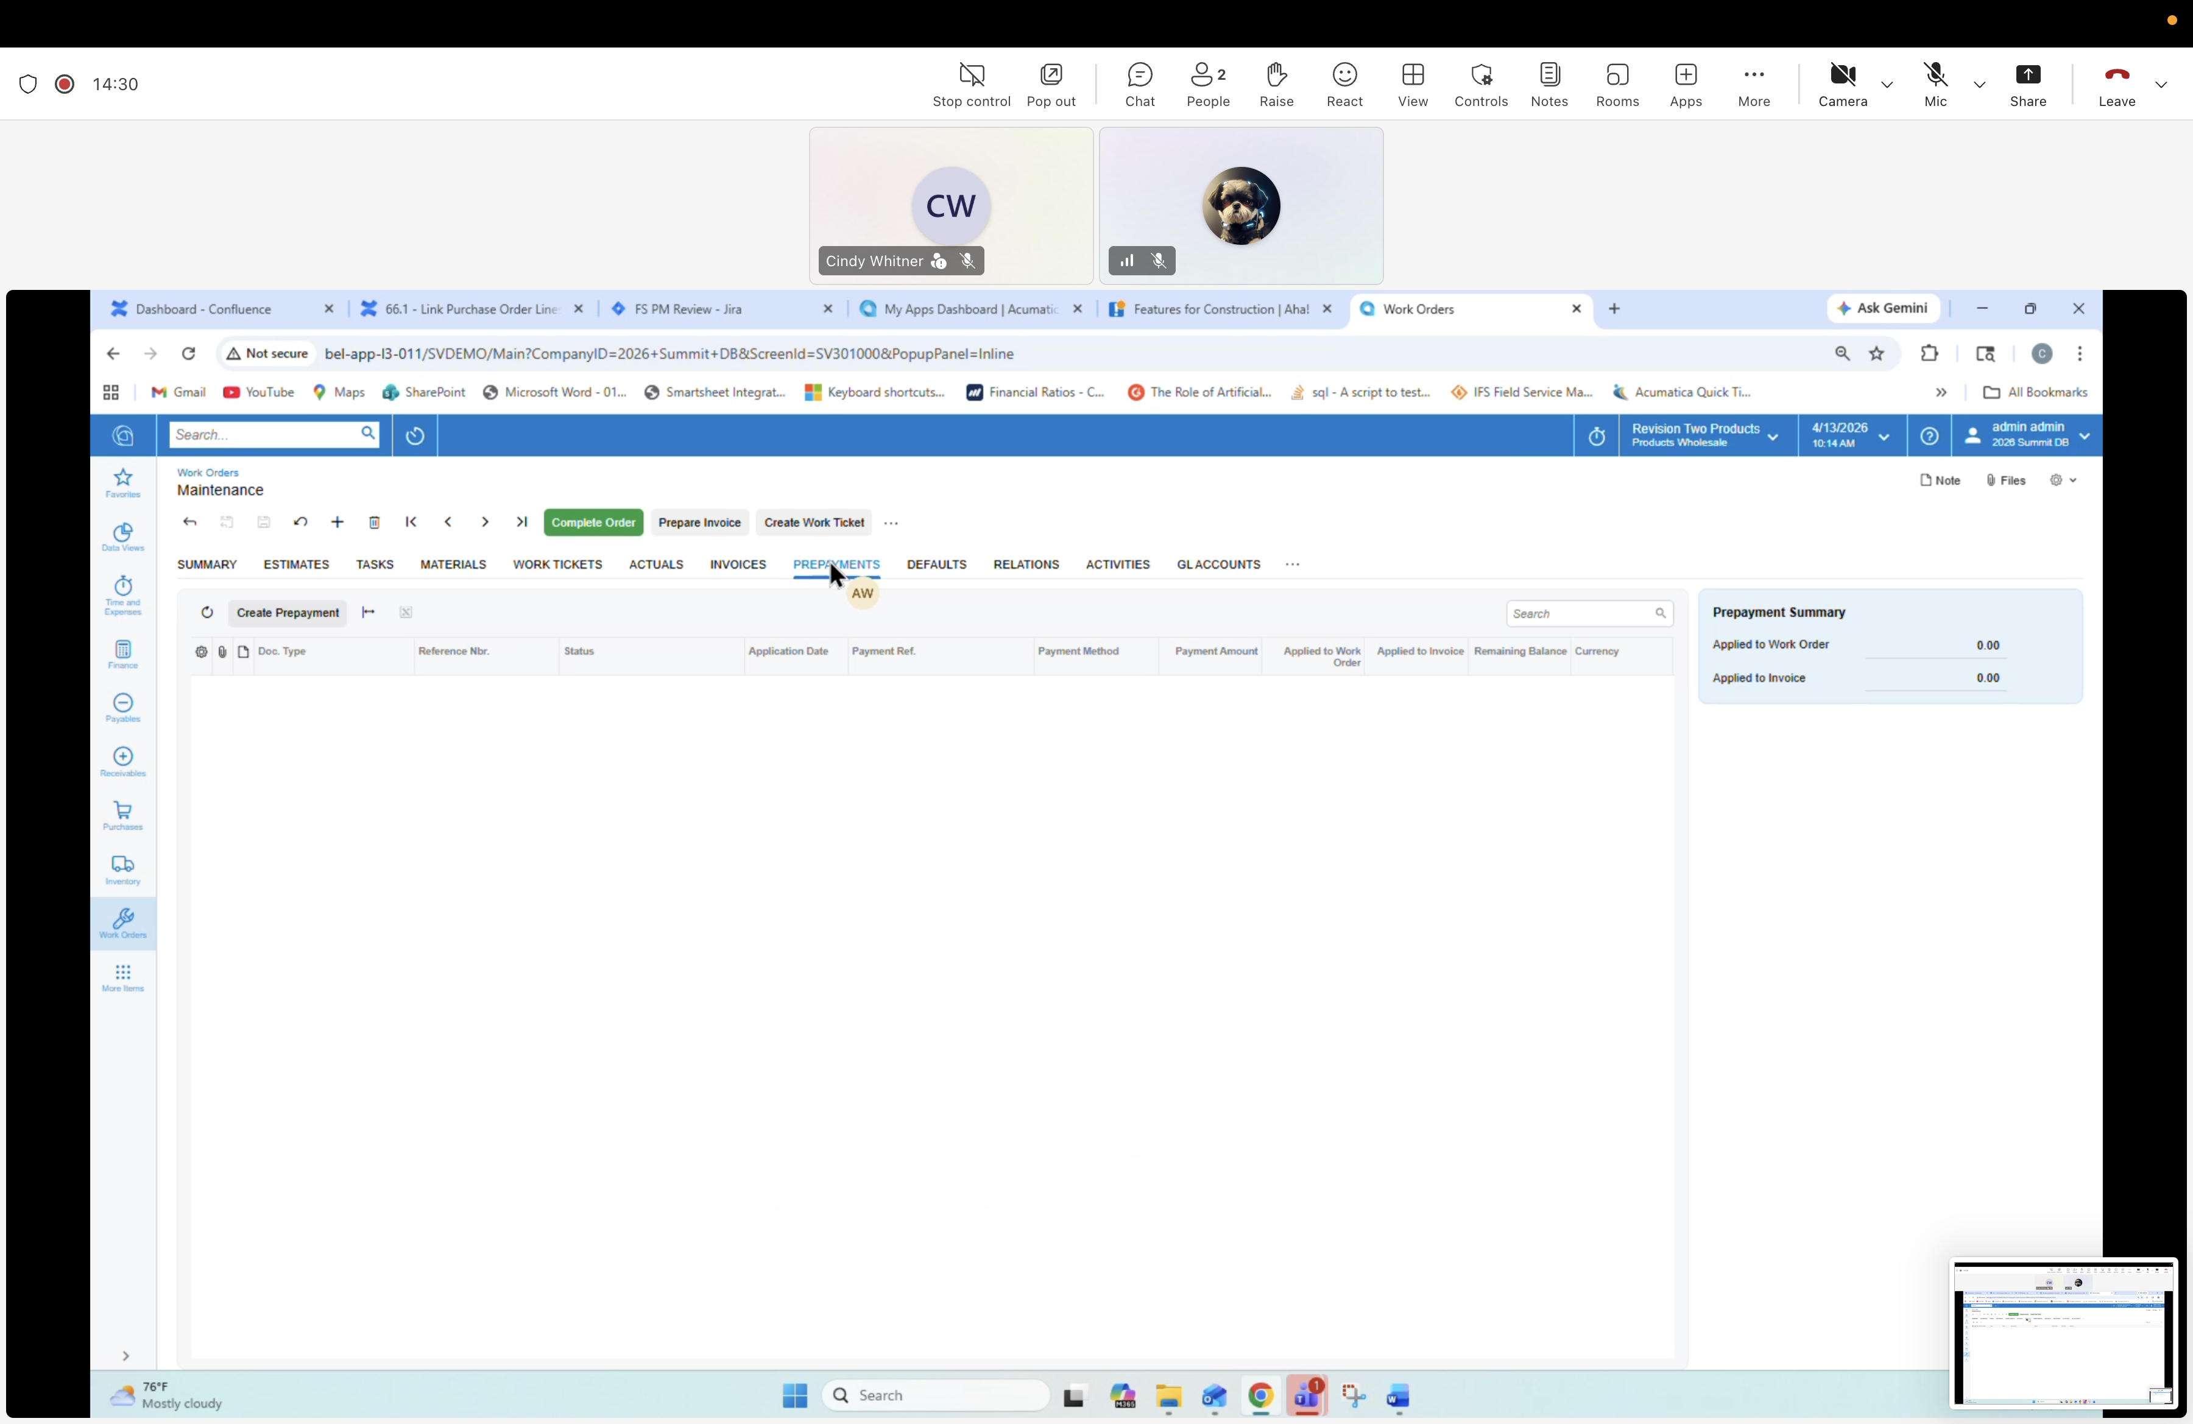2193x1424 pixels.
Task: Click the Complete Order button
Action: click(x=593, y=522)
